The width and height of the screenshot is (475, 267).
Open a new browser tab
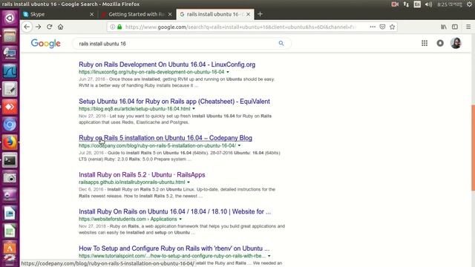(260, 14)
